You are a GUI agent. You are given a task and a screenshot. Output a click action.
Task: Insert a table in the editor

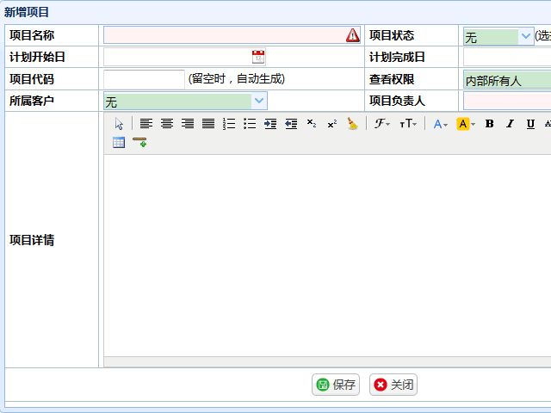(x=119, y=143)
